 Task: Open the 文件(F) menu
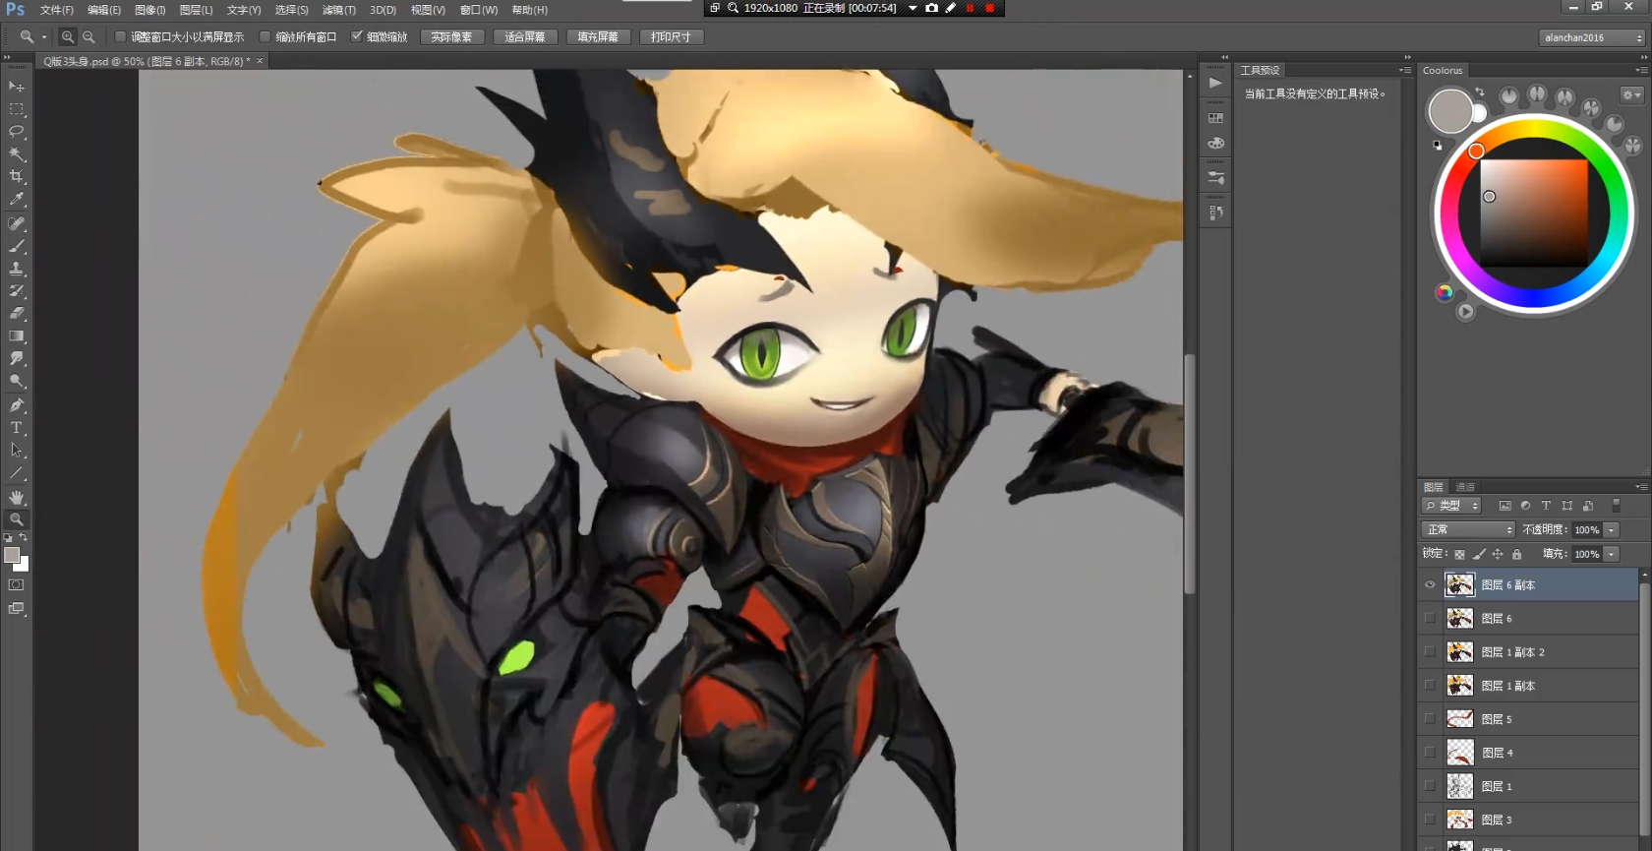[x=57, y=10]
